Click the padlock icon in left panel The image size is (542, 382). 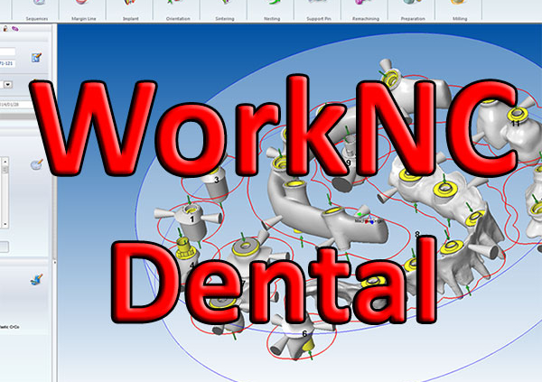click(x=5, y=29)
